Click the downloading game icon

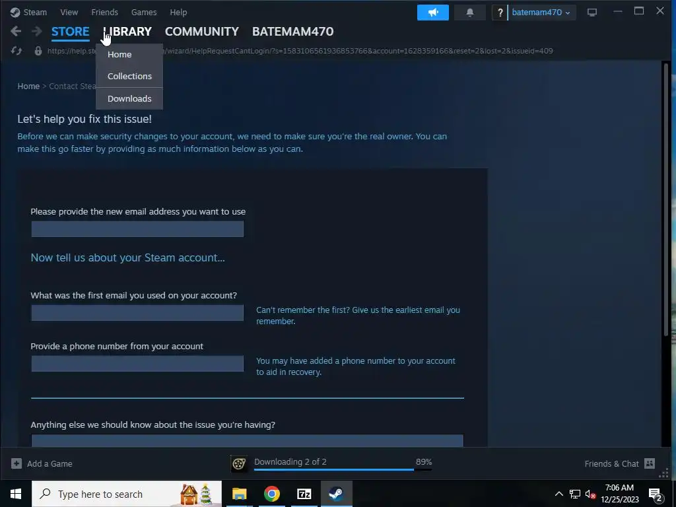(x=239, y=463)
